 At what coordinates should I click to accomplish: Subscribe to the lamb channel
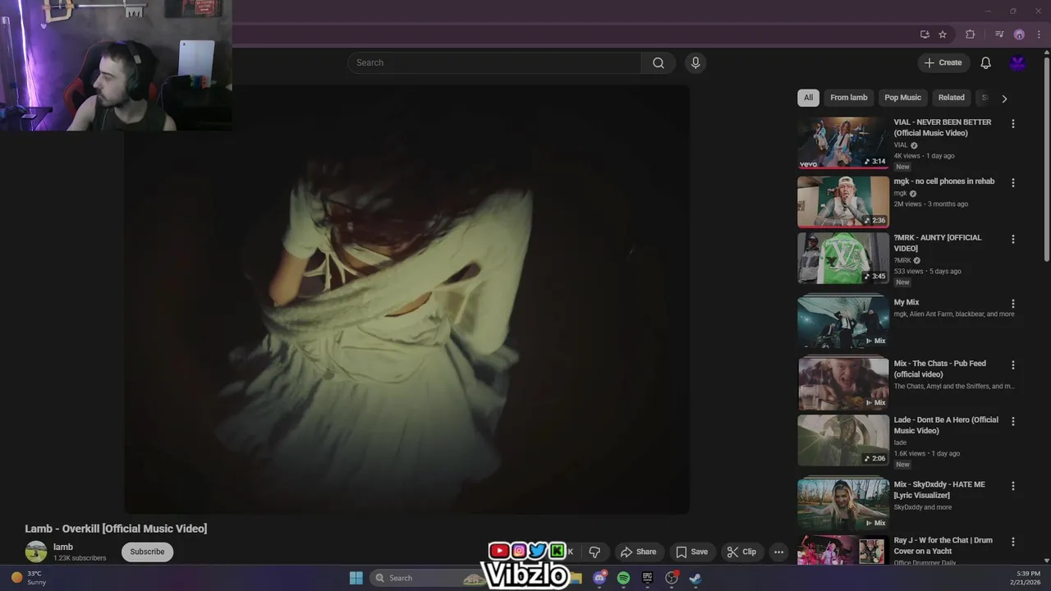tap(147, 552)
